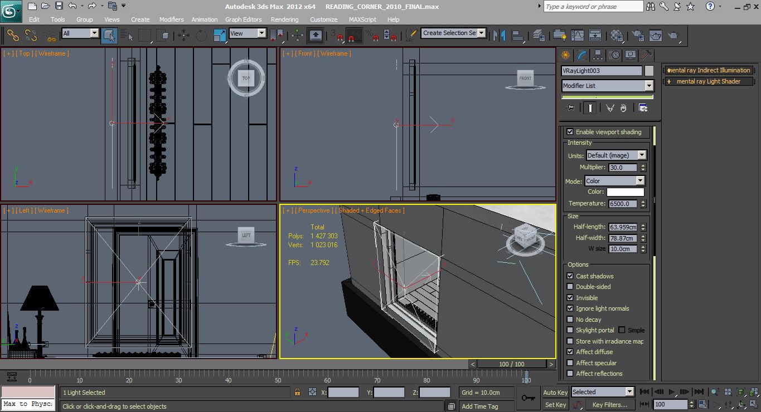Click the light Color white swatch

pos(625,192)
